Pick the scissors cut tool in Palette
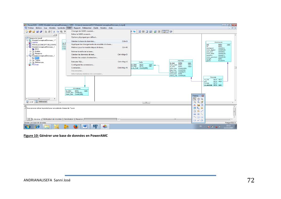This screenshot has width=281, height=199. click(195, 105)
